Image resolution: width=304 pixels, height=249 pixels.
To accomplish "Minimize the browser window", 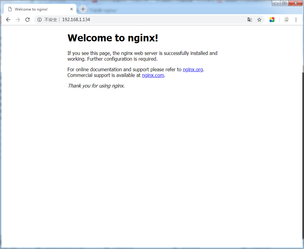I will coord(276,3).
